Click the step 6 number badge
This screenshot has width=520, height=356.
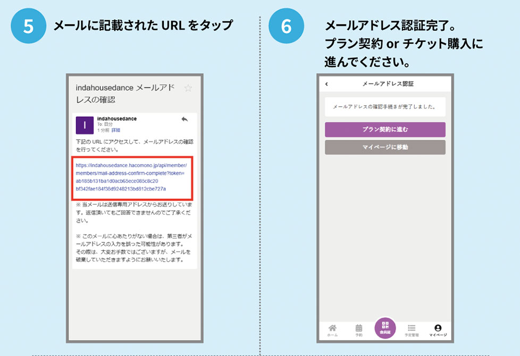(x=286, y=26)
